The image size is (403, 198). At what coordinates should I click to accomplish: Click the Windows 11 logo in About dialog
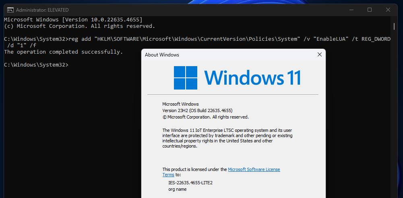pyautogui.click(x=186, y=78)
